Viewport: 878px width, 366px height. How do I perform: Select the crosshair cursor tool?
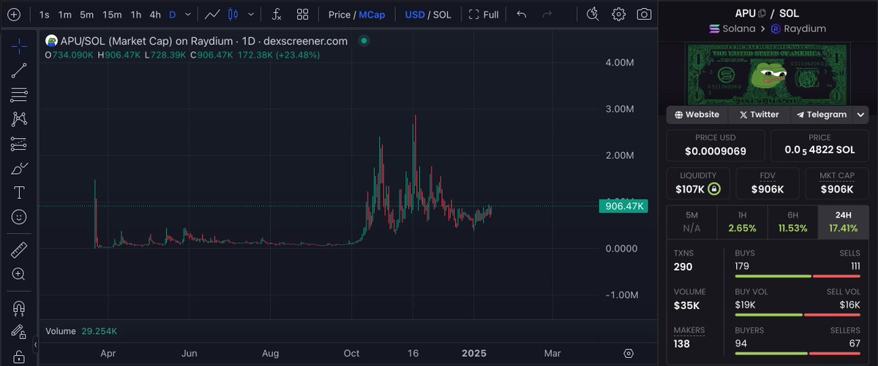pyautogui.click(x=19, y=46)
